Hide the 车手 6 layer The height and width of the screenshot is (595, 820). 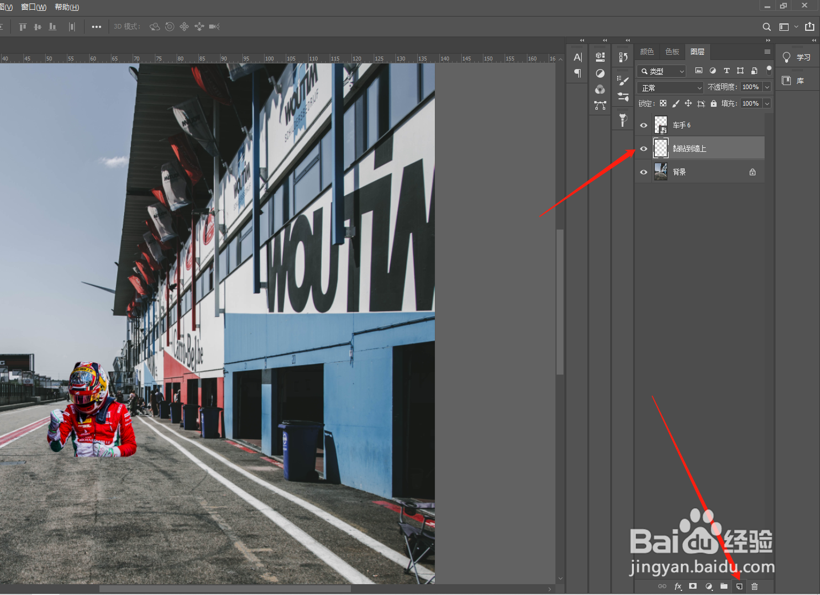(x=644, y=125)
